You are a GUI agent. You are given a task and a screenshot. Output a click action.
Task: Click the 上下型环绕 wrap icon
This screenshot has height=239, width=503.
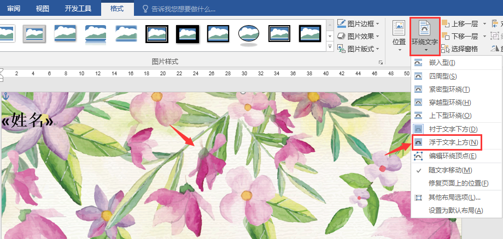coord(419,116)
